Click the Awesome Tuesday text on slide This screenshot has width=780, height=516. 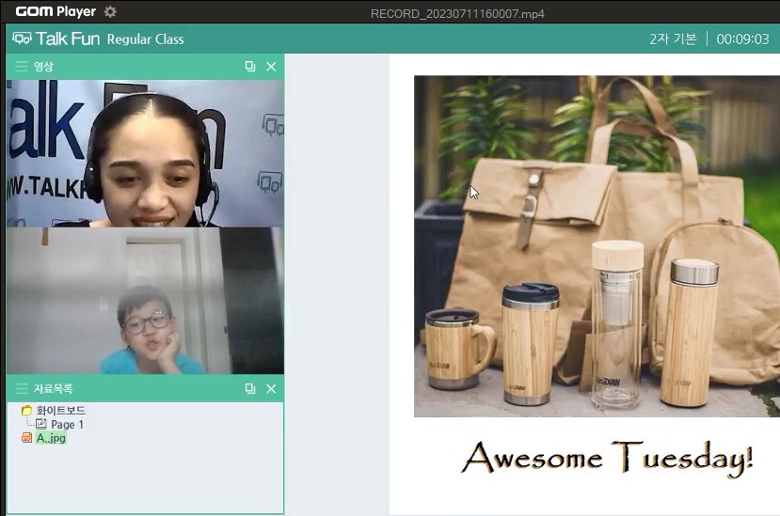pos(607,458)
